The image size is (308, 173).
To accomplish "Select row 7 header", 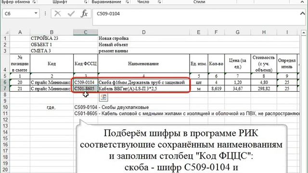I will (5, 88).
